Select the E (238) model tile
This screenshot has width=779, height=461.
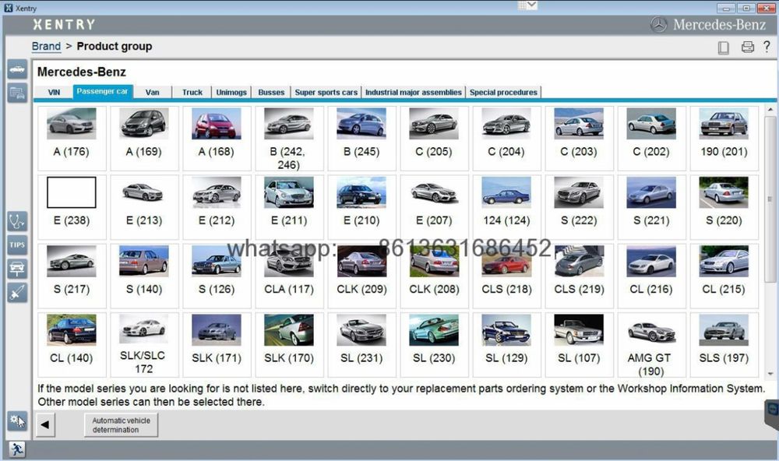click(x=72, y=207)
